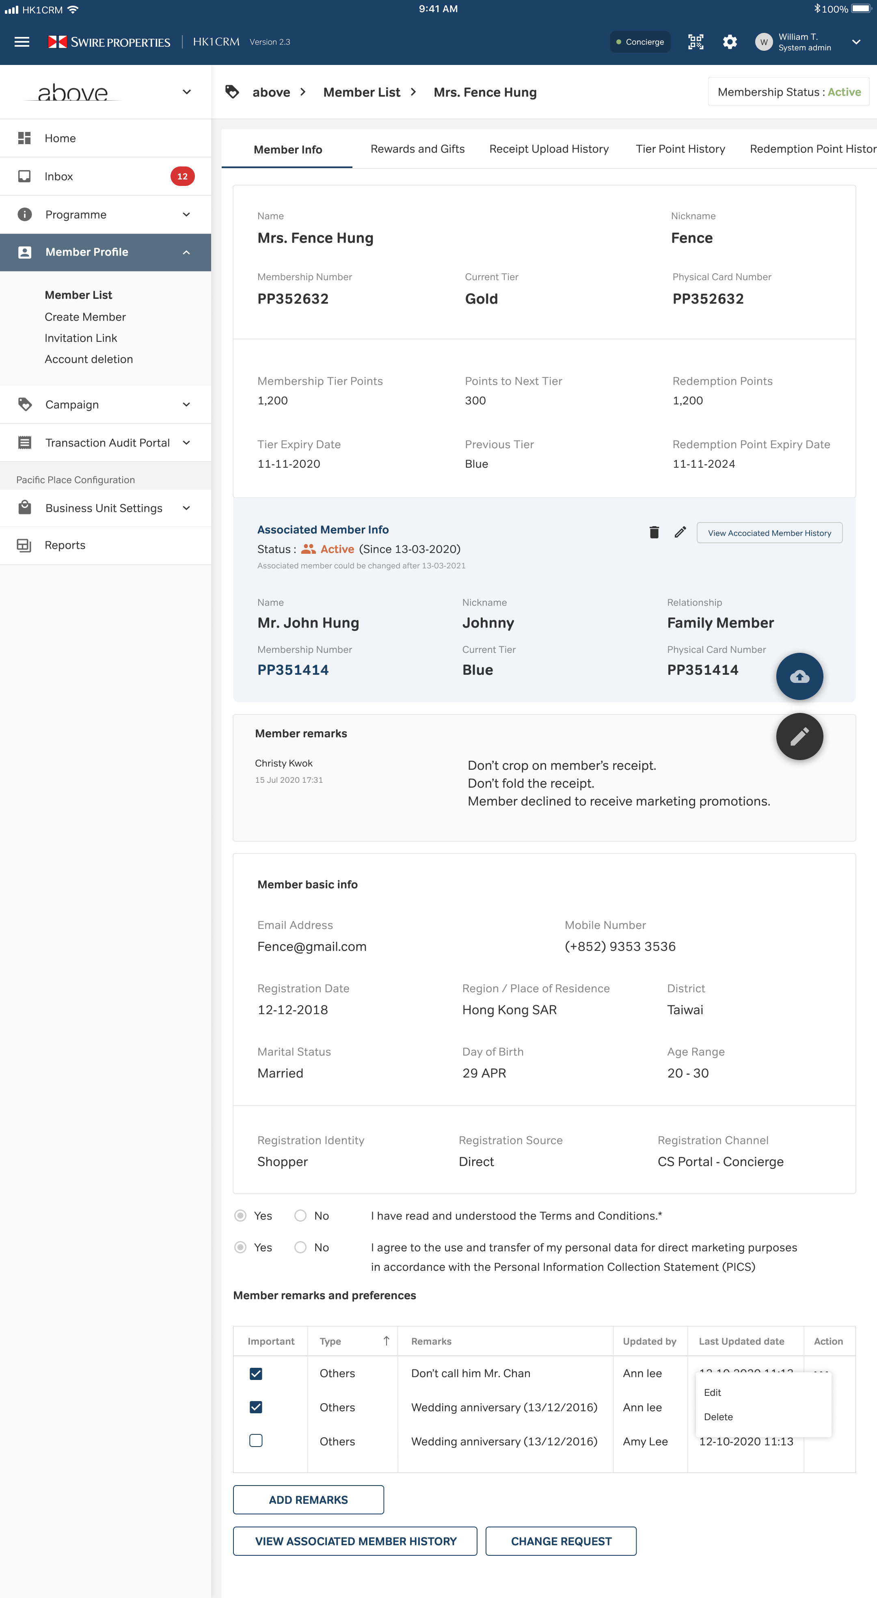Click the Home dashboard icon
The height and width of the screenshot is (1598, 877).
click(x=24, y=138)
